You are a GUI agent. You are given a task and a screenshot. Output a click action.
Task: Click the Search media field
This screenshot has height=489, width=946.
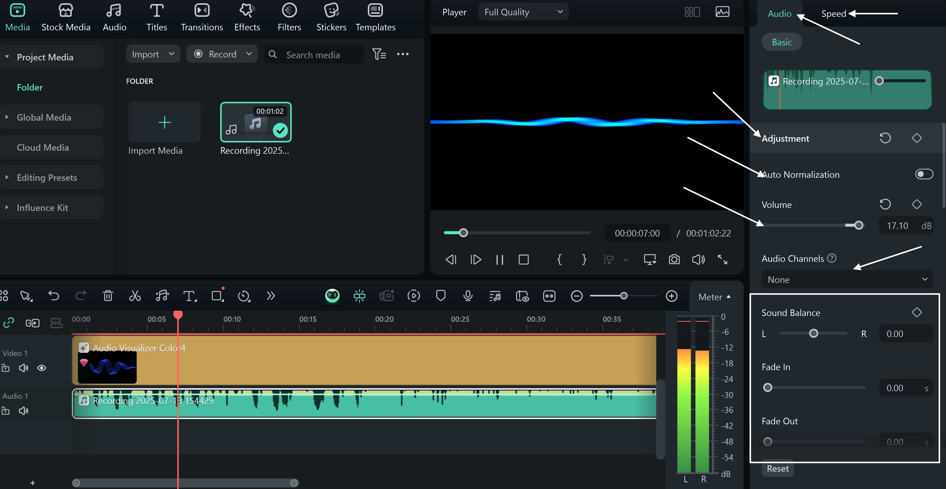click(x=314, y=54)
